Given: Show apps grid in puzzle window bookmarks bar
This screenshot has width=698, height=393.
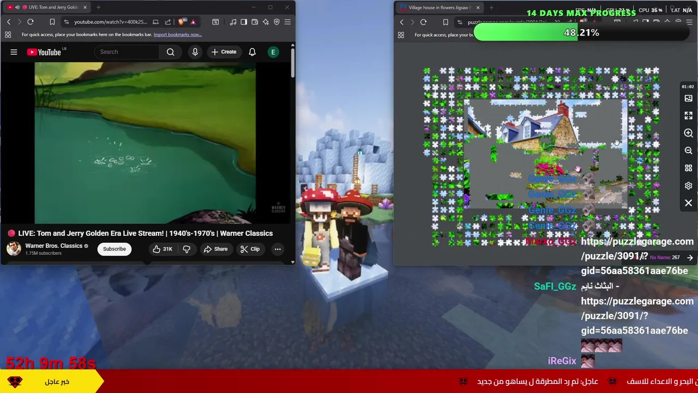Looking at the screenshot, I should coord(401,35).
